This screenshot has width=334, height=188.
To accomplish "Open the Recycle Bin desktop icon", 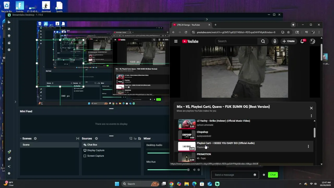I will (7, 7).
